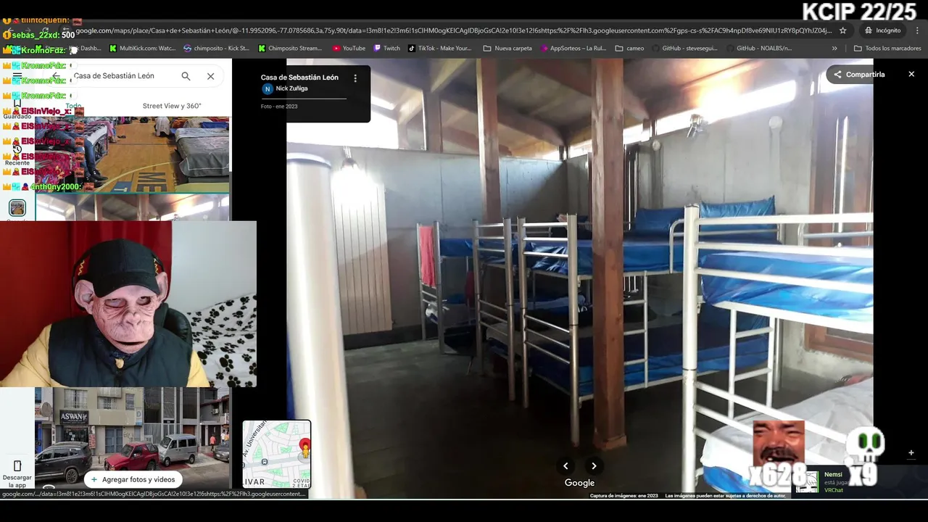Click the back arrow in search box
This screenshot has height=522, width=928.
pos(56,76)
